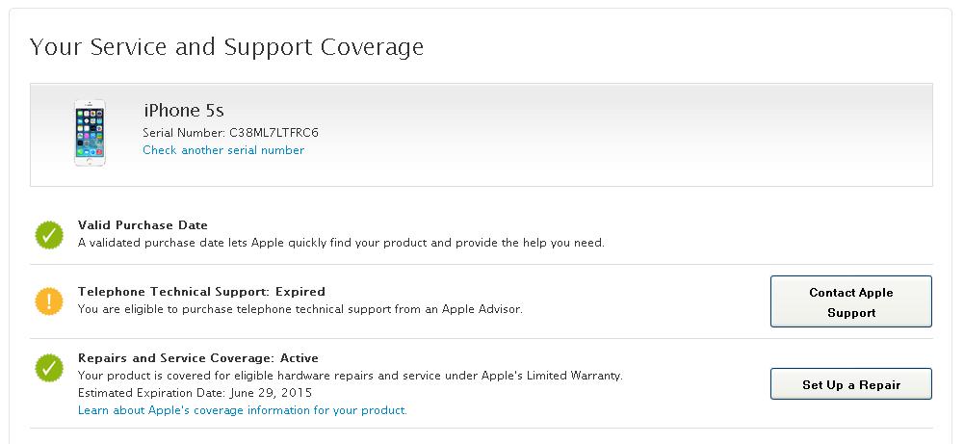Click the iPhone 5s product name
Screen dimensions: 964x444
[x=184, y=110]
